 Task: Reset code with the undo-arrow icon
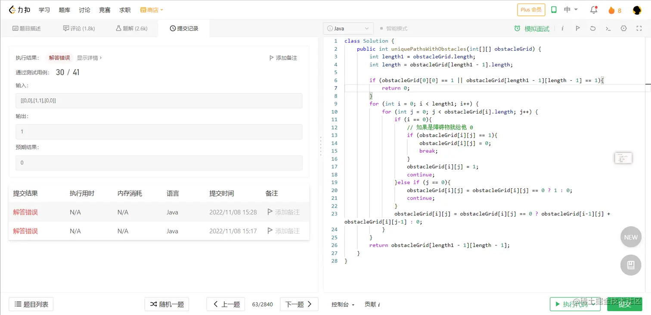pos(593,28)
